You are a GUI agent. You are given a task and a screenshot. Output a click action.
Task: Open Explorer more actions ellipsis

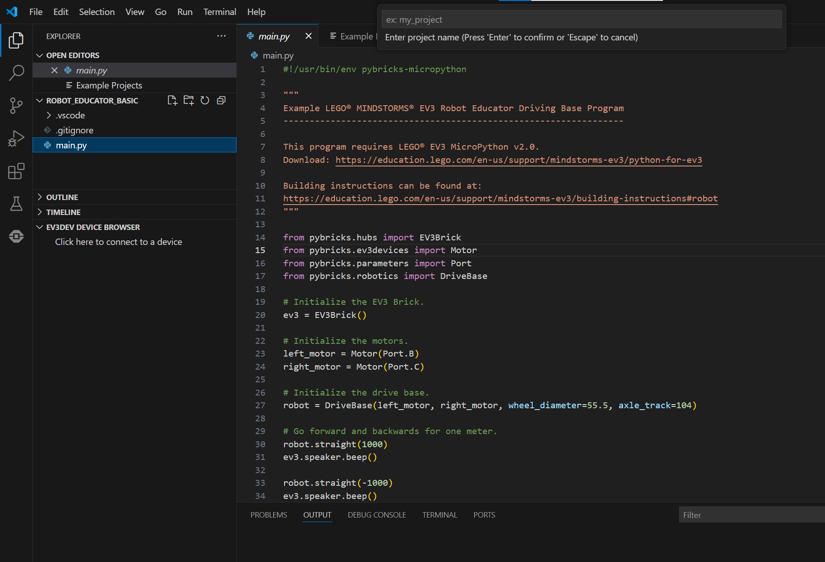(221, 36)
